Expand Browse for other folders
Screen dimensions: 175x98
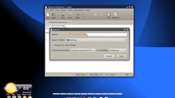pyautogui.click(x=64, y=45)
